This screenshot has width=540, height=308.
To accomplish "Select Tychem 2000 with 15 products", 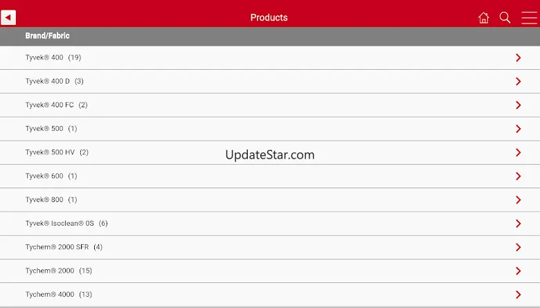I will pos(270,271).
